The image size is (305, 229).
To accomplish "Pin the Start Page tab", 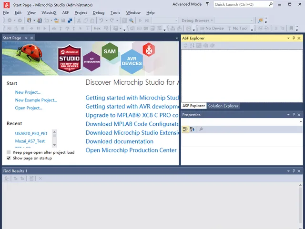I will coord(26,38).
